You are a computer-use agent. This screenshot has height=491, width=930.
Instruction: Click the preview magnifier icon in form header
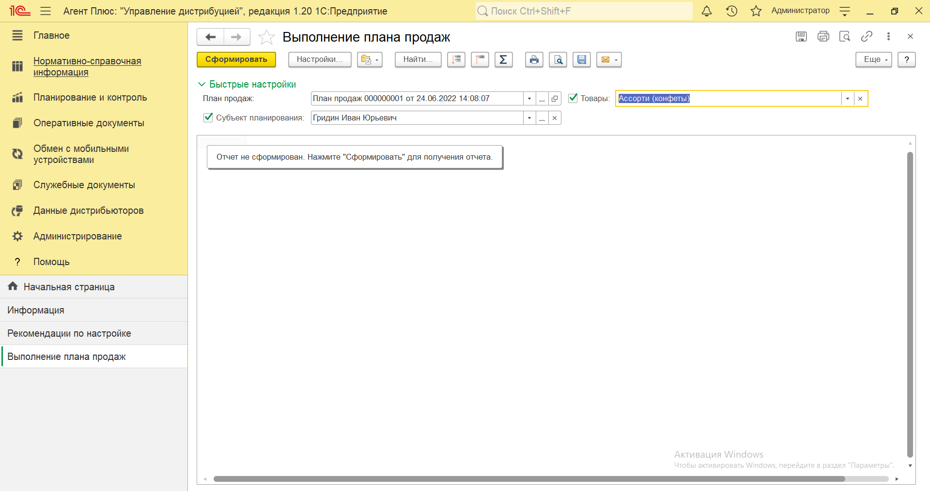(x=845, y=36)
